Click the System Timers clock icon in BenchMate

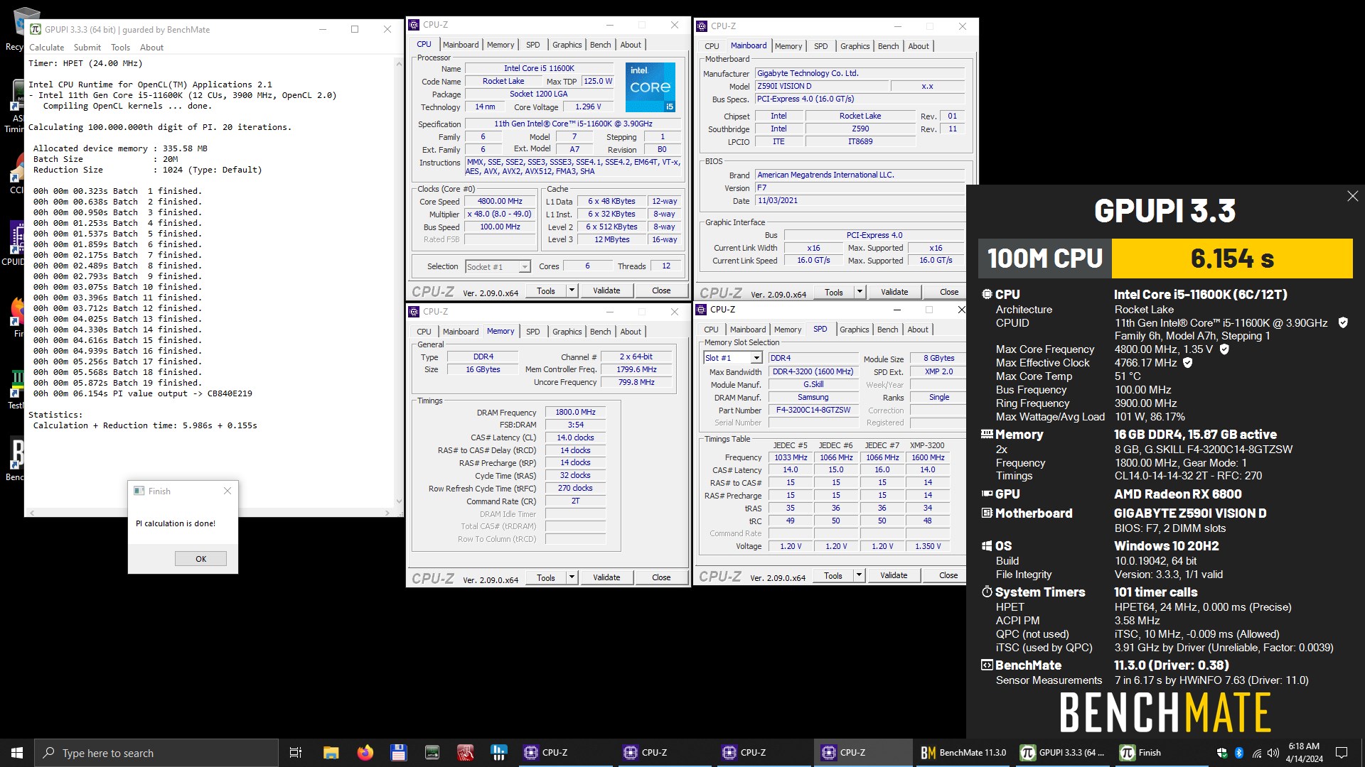coord(987,592)
